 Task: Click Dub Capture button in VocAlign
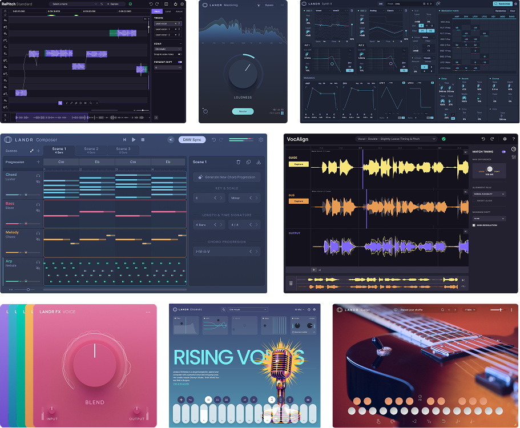(x=299, y=201)
